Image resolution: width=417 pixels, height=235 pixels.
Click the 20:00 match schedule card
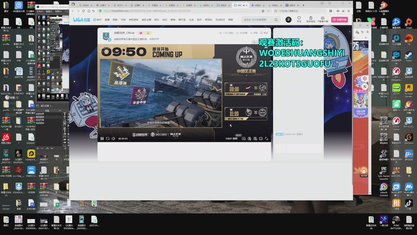click(246, 89)
